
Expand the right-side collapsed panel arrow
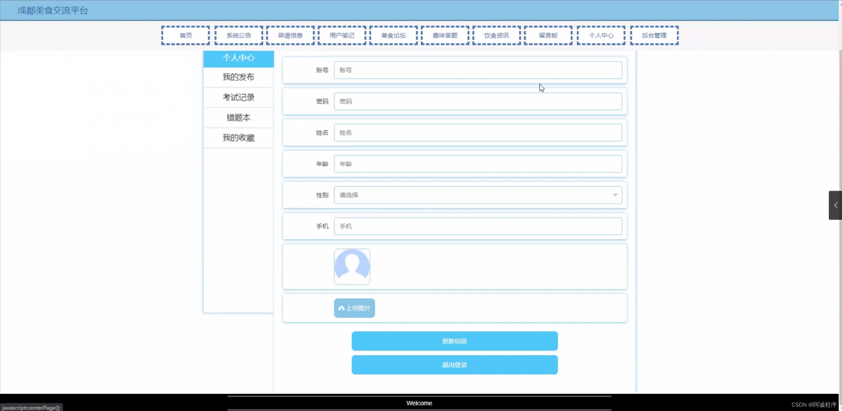pyautogui.click(x=835, y=205)
